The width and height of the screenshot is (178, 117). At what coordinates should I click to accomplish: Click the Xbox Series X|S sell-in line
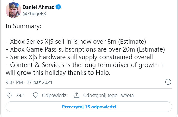pos(76,41)
